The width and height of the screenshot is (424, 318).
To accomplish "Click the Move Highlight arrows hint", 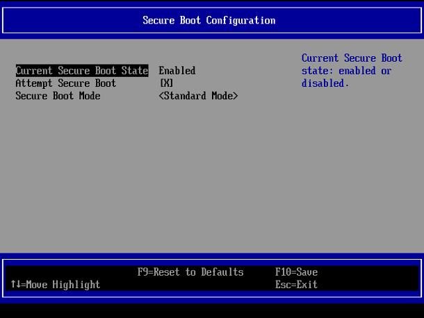I will click(x=56, y=284).
